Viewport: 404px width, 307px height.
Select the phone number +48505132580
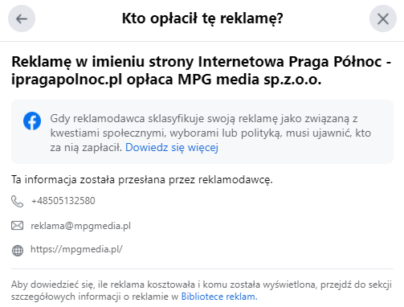(x=63, y=201)
